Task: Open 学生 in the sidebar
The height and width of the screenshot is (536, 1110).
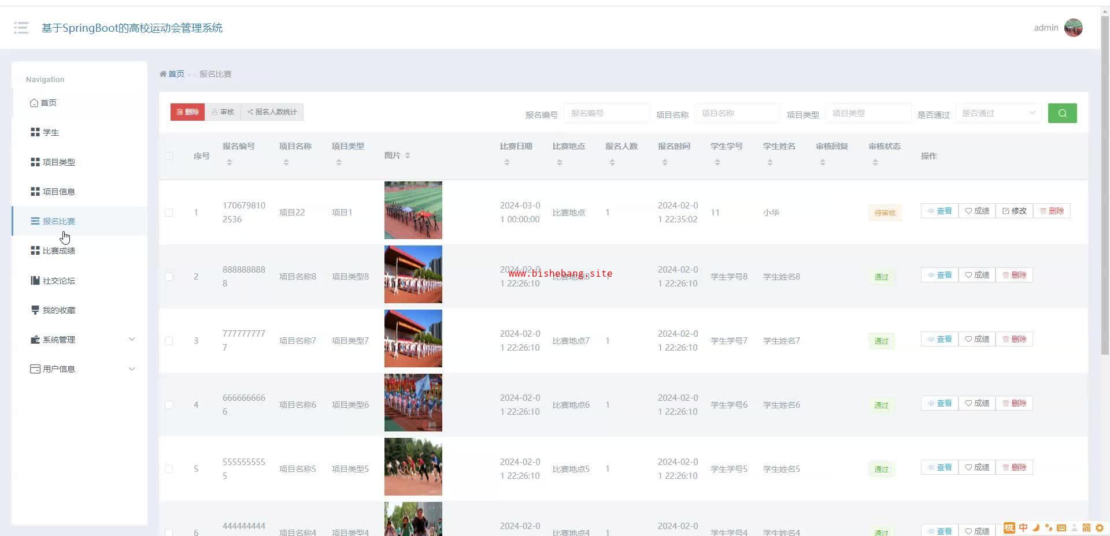Action: 80,132
